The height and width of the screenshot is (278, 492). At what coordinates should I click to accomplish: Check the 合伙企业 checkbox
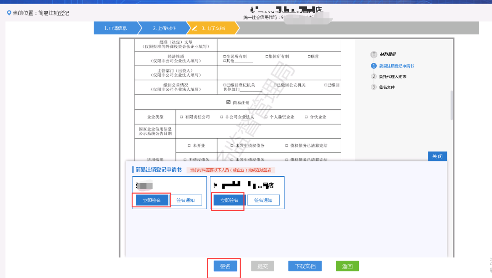click(306, 117)
